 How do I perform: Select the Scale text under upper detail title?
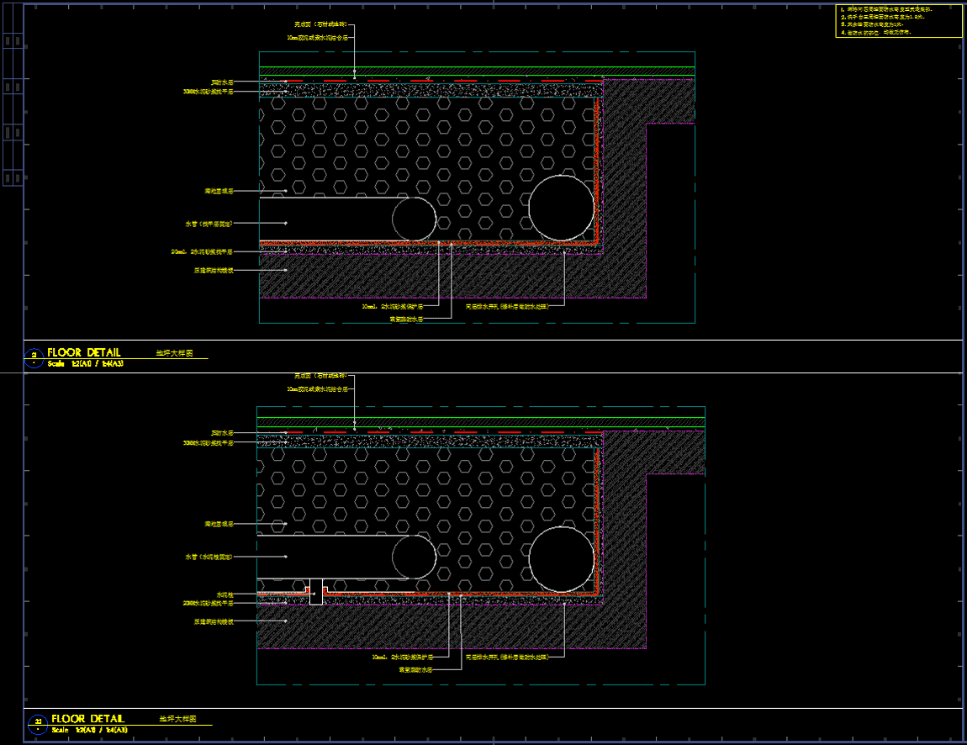tap(86, 364)
